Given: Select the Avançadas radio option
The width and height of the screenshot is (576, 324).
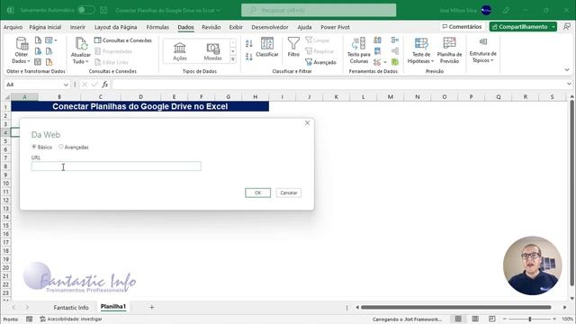Looking at the screenshot, I should [61, 147].
